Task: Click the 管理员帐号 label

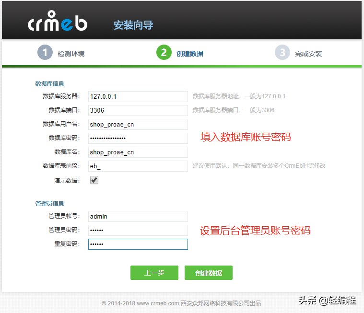Action: coord(64,216)
